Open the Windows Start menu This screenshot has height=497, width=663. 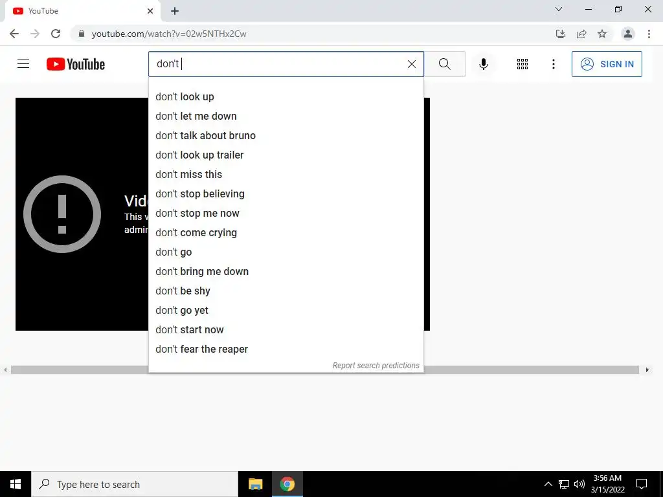click(x=16, y=484)
